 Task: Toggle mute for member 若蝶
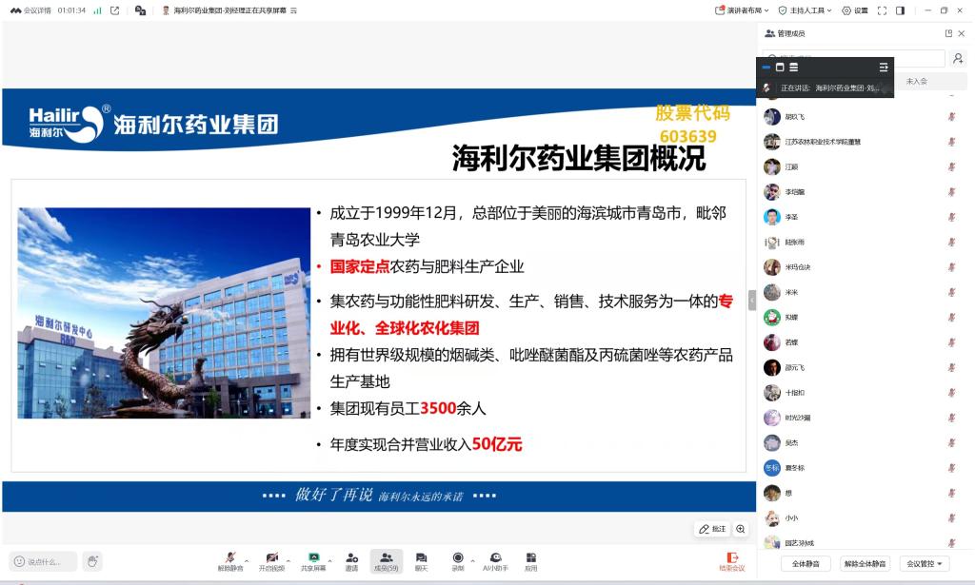point(951,342)
